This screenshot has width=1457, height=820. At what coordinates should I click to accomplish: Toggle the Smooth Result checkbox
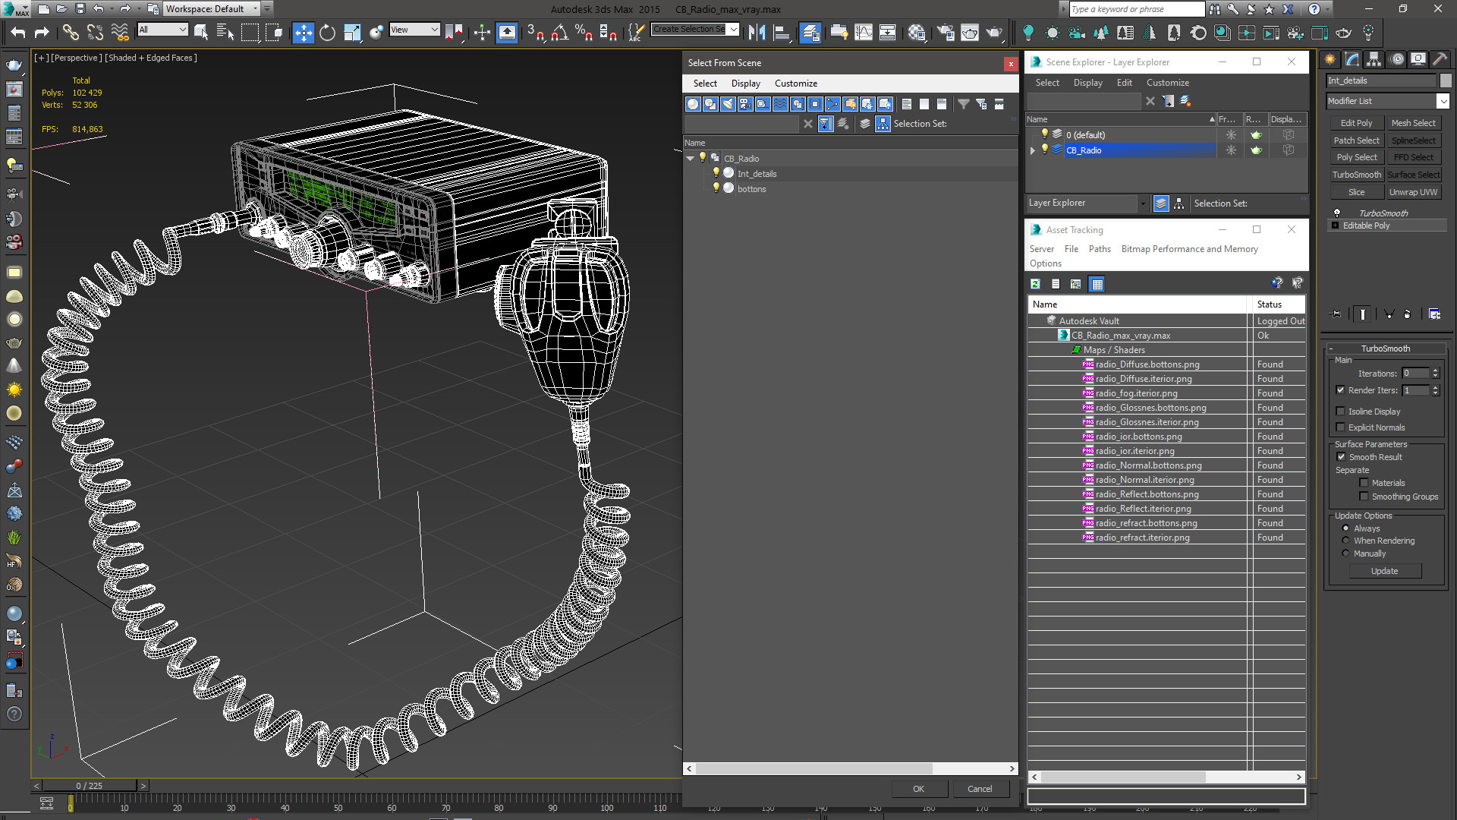[1341, 457]
